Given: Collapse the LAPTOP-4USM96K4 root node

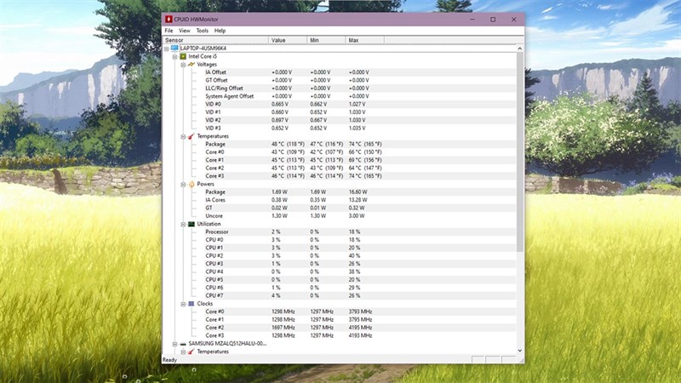Looking at the screenshot, I should point(167,49).
